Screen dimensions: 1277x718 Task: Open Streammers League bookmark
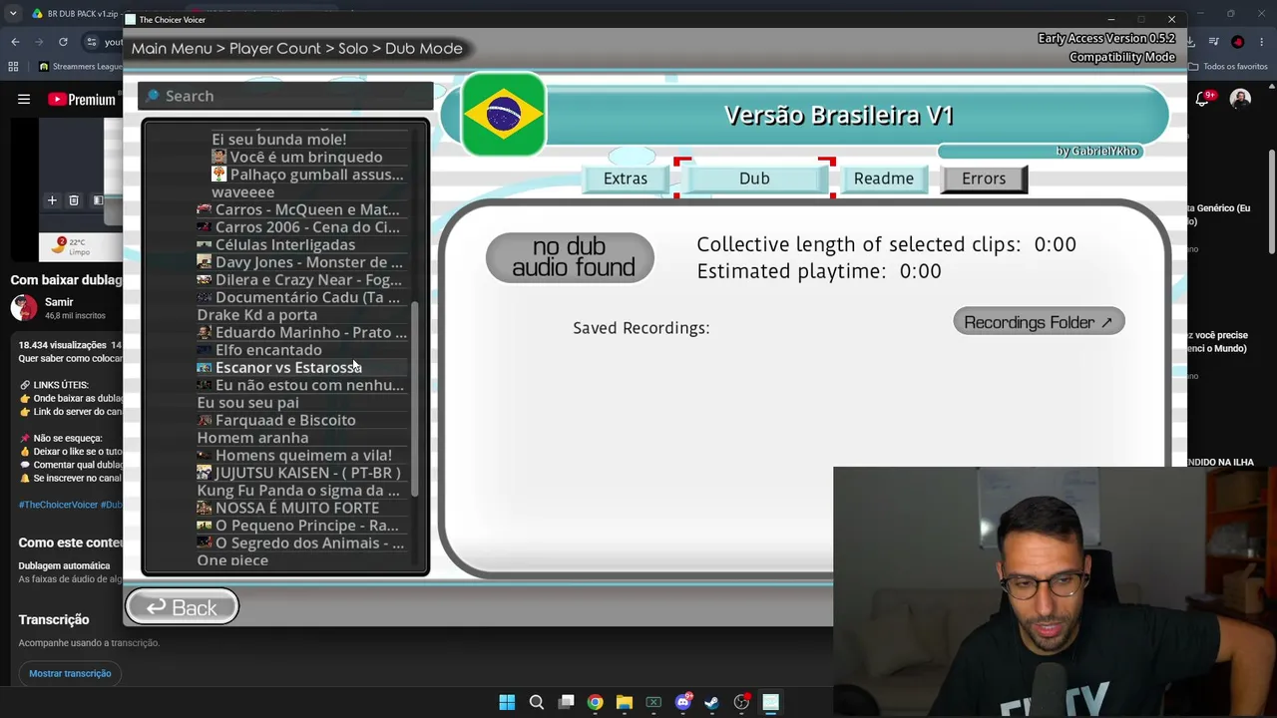coord(82,67)
